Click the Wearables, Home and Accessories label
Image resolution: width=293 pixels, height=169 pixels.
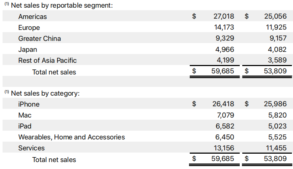tap(72, 137)
